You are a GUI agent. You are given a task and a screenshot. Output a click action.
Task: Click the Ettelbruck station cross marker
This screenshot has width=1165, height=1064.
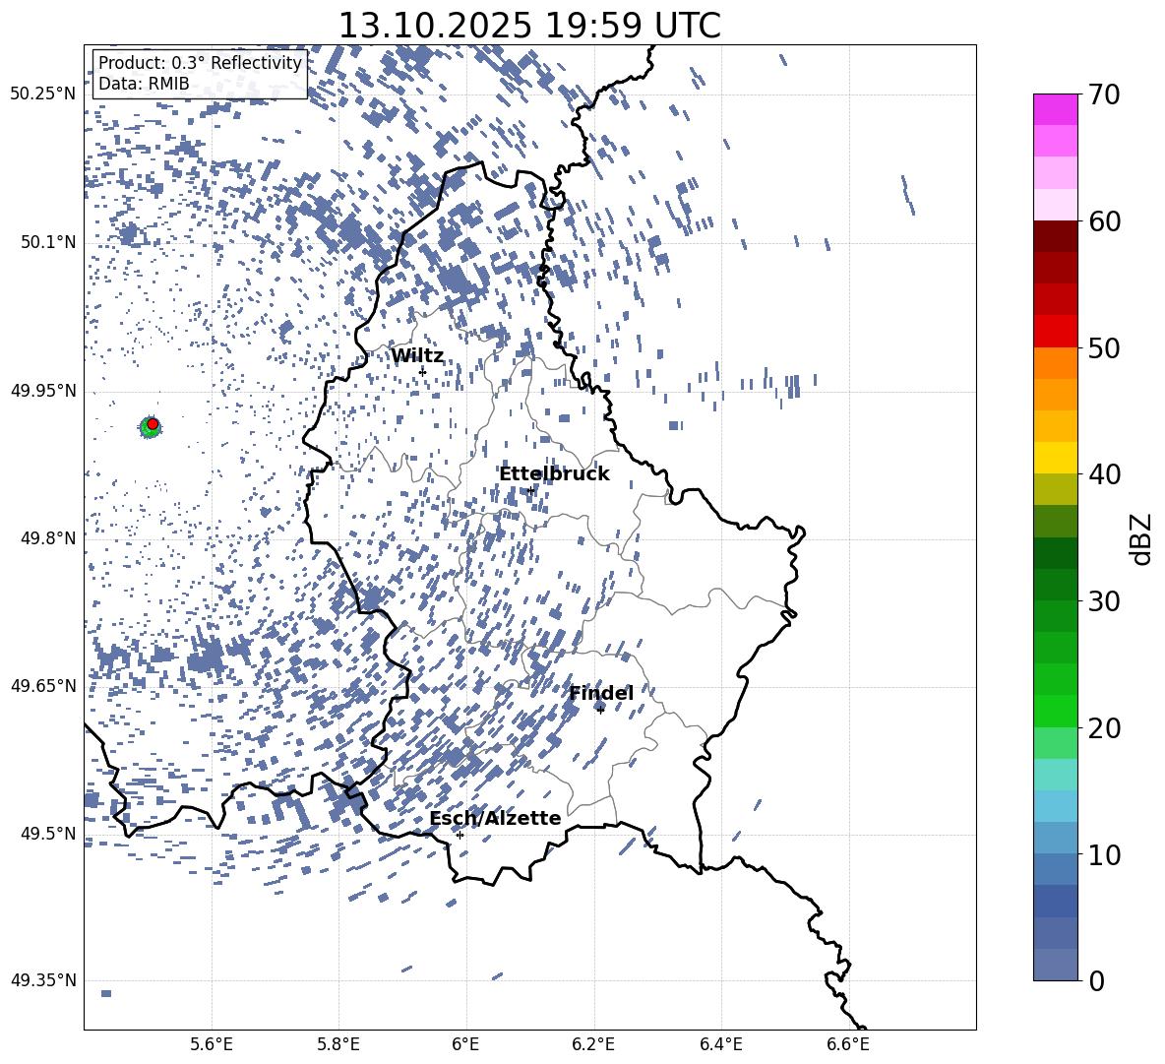(530, 490)
